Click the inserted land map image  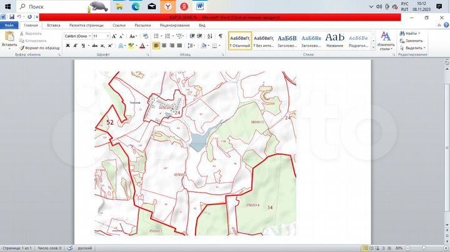coord(196,153)
